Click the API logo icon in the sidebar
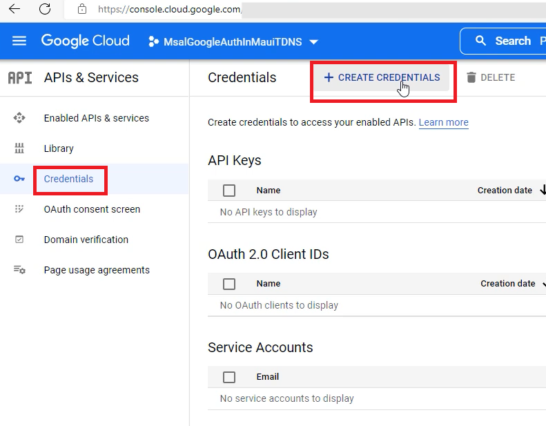The width and height of the screenshot is (546, 426). [20, 78]
